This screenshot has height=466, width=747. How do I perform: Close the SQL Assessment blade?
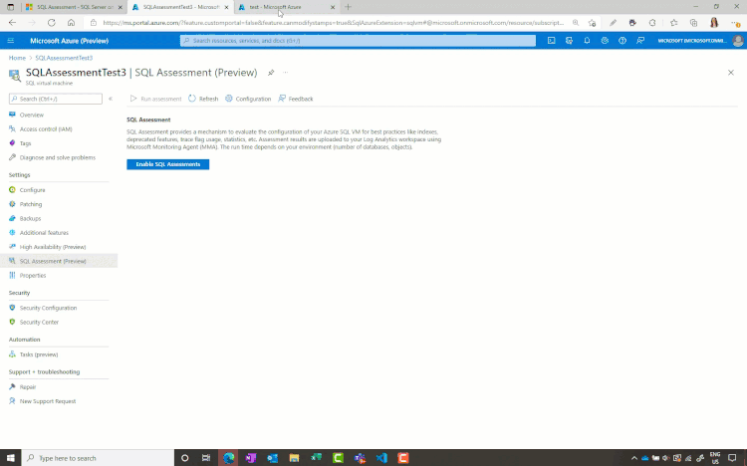[x=731, y=73]
